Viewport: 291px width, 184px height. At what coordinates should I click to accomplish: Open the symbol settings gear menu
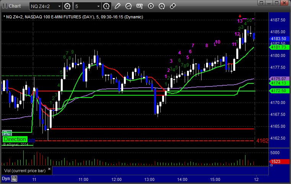click(x=67, y=6)
